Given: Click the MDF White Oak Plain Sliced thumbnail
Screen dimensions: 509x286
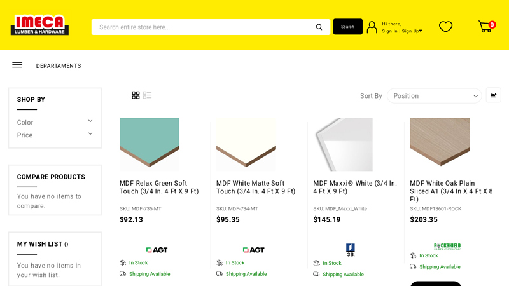Looking at the screenshot, I should [x=440, y=144].
